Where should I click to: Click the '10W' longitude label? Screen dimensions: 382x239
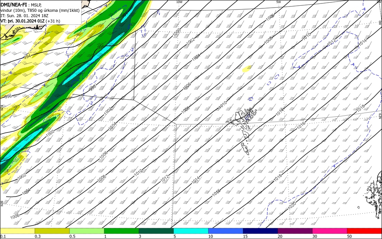point(179,2)
